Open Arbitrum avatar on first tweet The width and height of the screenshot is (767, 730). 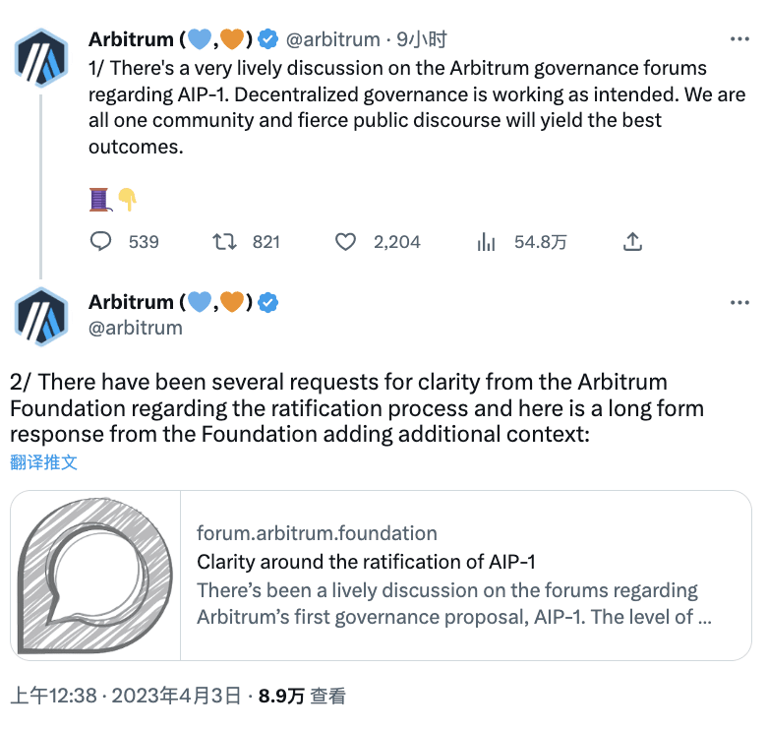41,59
